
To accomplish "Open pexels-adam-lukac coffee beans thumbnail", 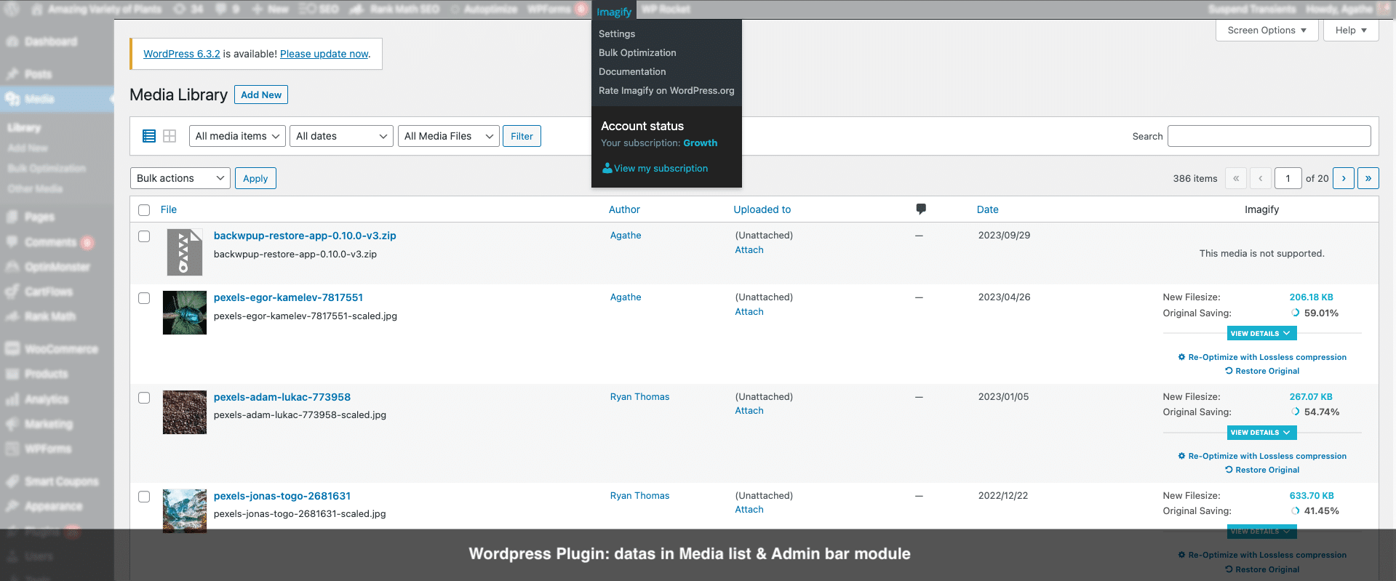I will (x=185, y=412).
